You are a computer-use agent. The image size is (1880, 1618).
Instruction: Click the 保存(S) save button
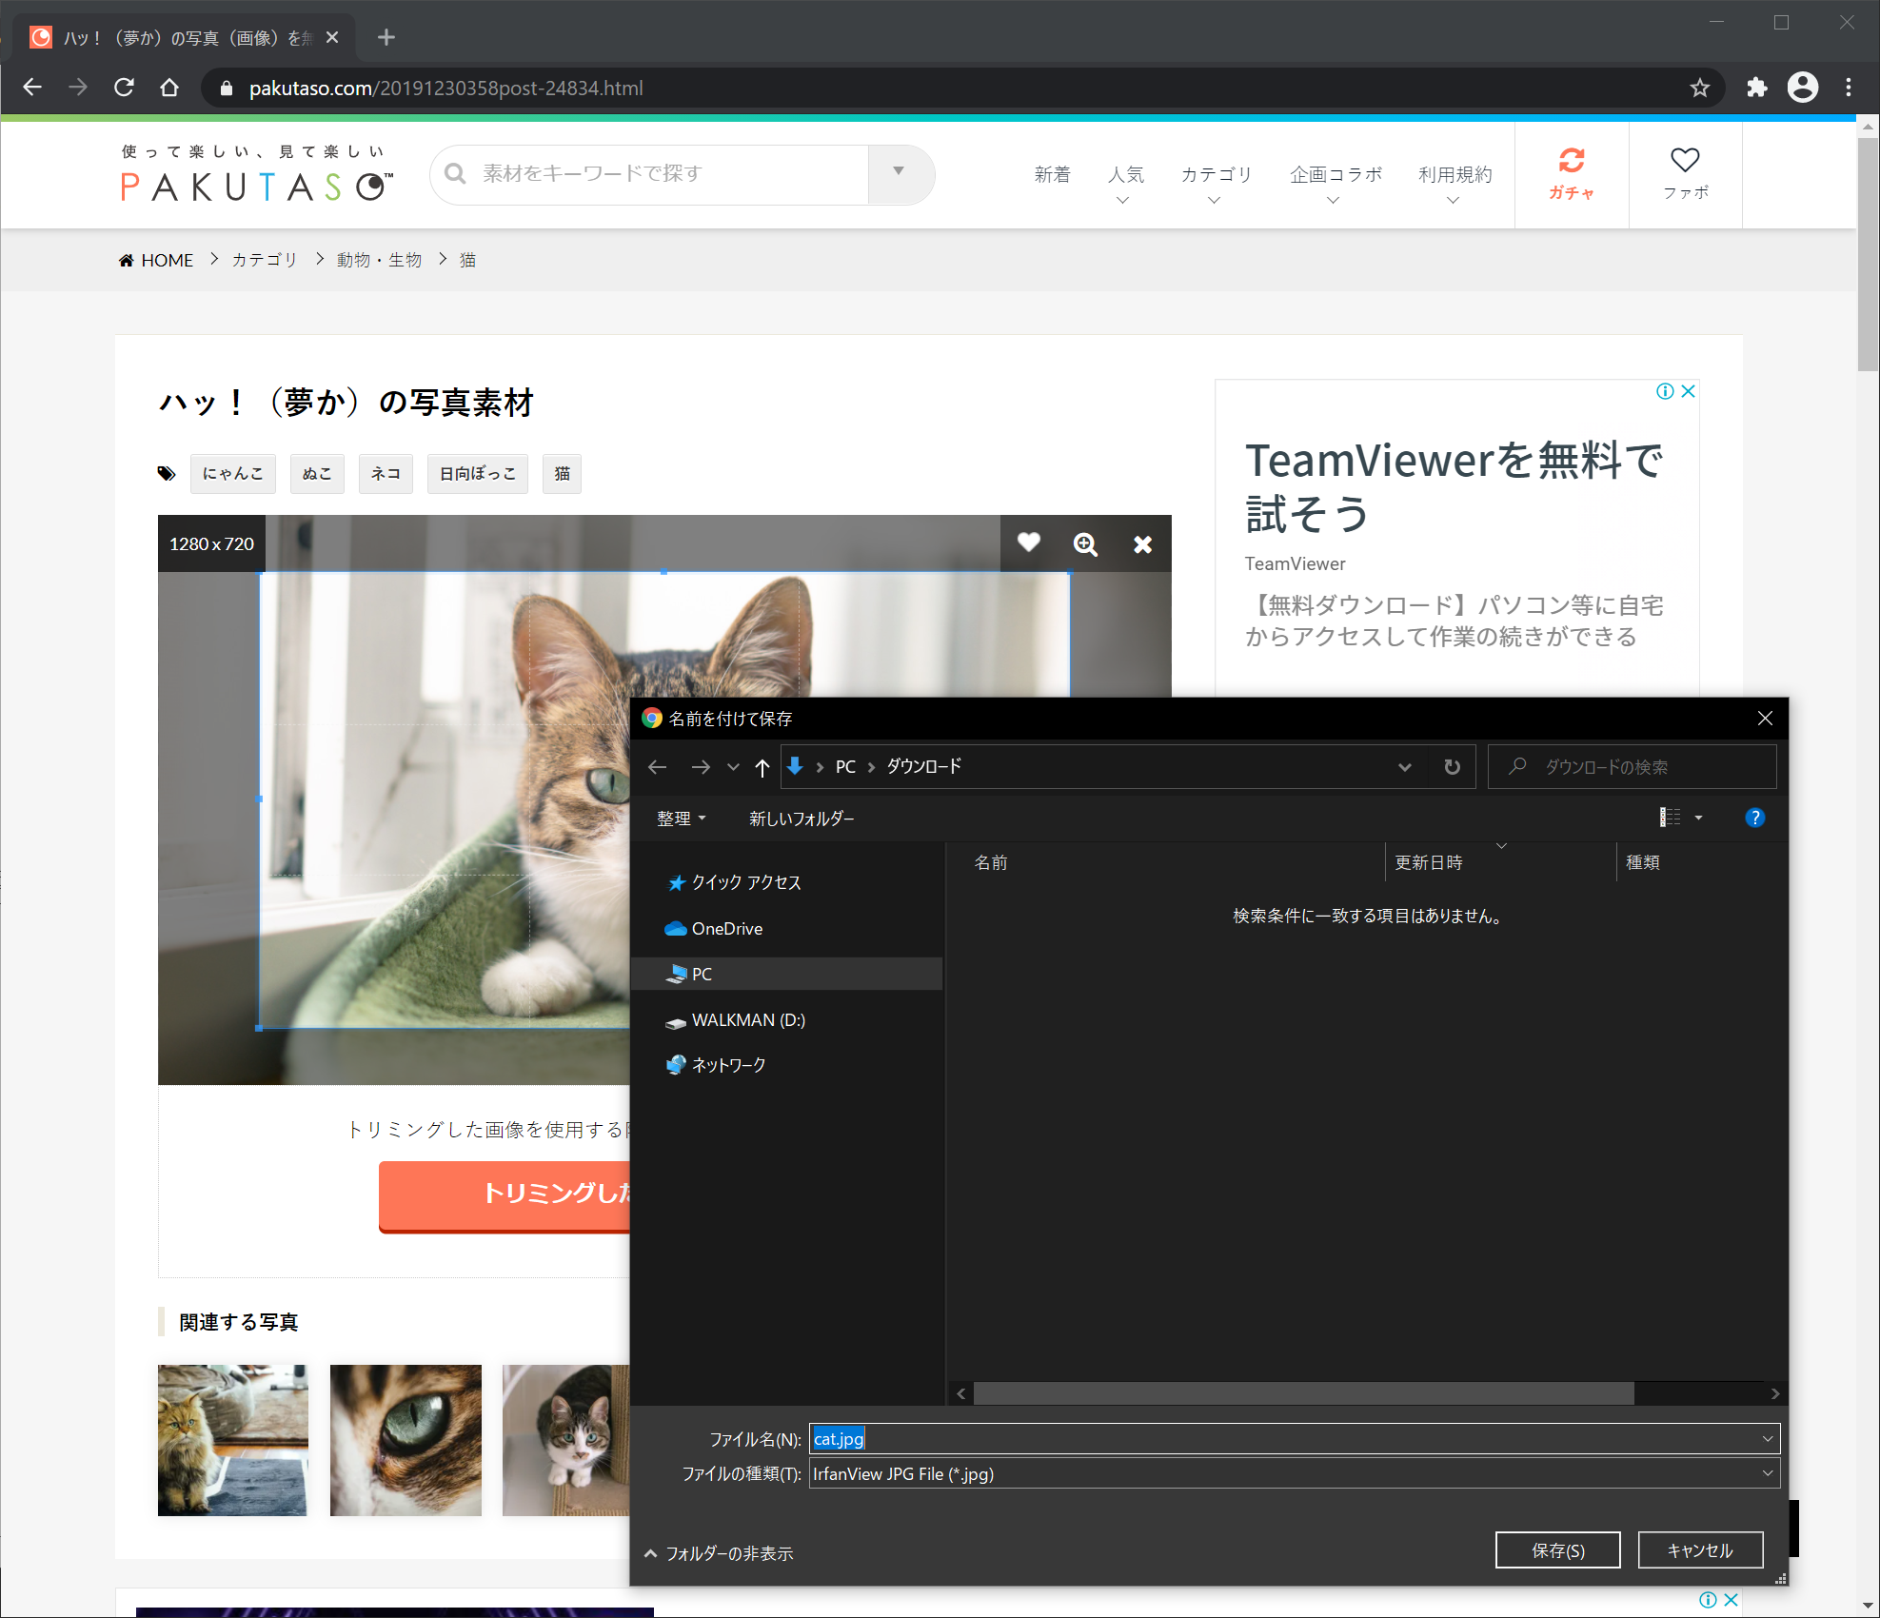click(x=1557, y=1550)
